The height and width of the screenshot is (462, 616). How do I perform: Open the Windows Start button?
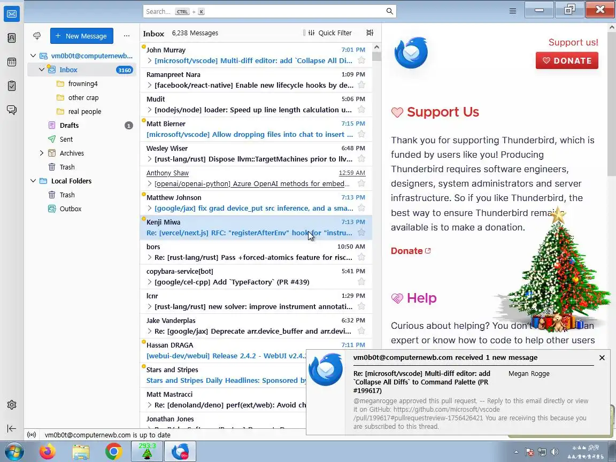(13, 452)
